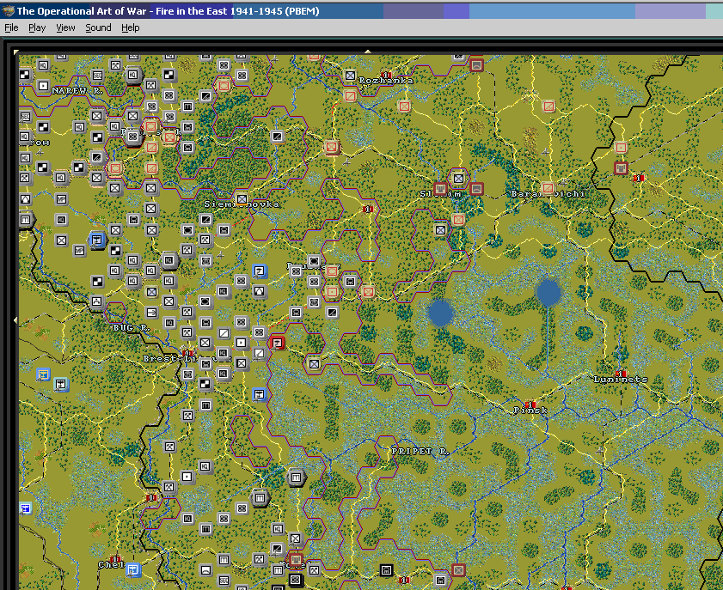Select the dark red unit at top near Rozhanka
The image size is (723, 590).
476,65
